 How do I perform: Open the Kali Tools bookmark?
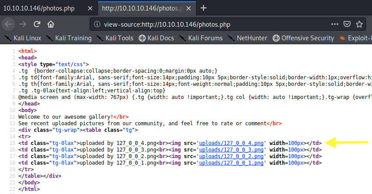coord(115,38)
